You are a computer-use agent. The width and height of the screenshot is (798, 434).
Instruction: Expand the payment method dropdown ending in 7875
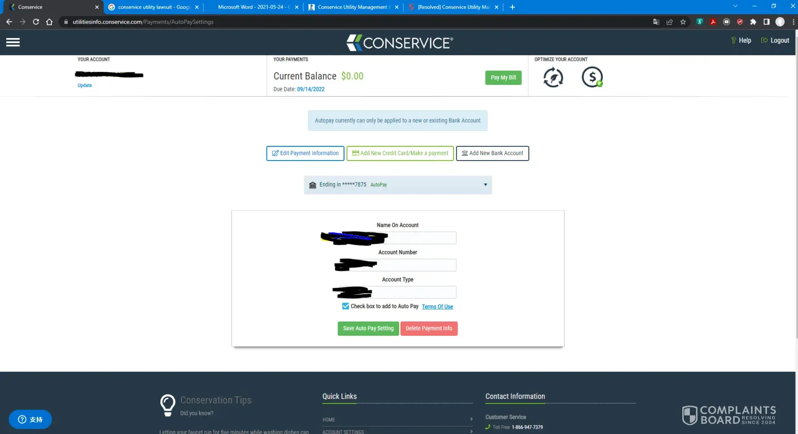point(398,185)
